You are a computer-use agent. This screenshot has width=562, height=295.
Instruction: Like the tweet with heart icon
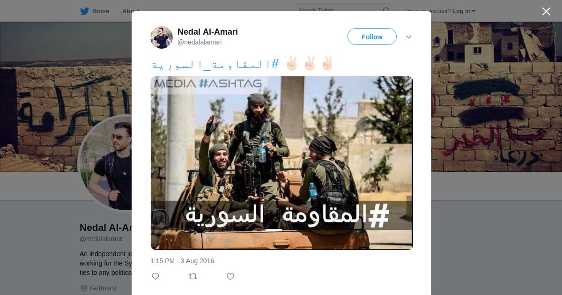tap(230, 276)
